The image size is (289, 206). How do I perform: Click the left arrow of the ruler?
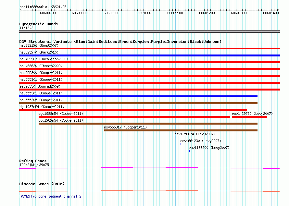coord(20,10)
